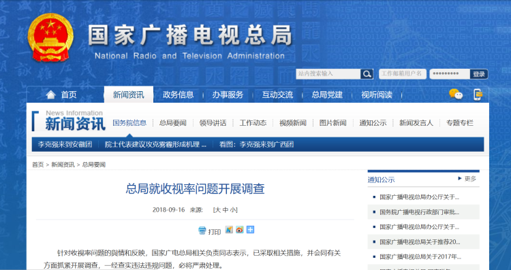
Task: Select 领导讲话 sub-navigation tab
Action: pos(213,123)
